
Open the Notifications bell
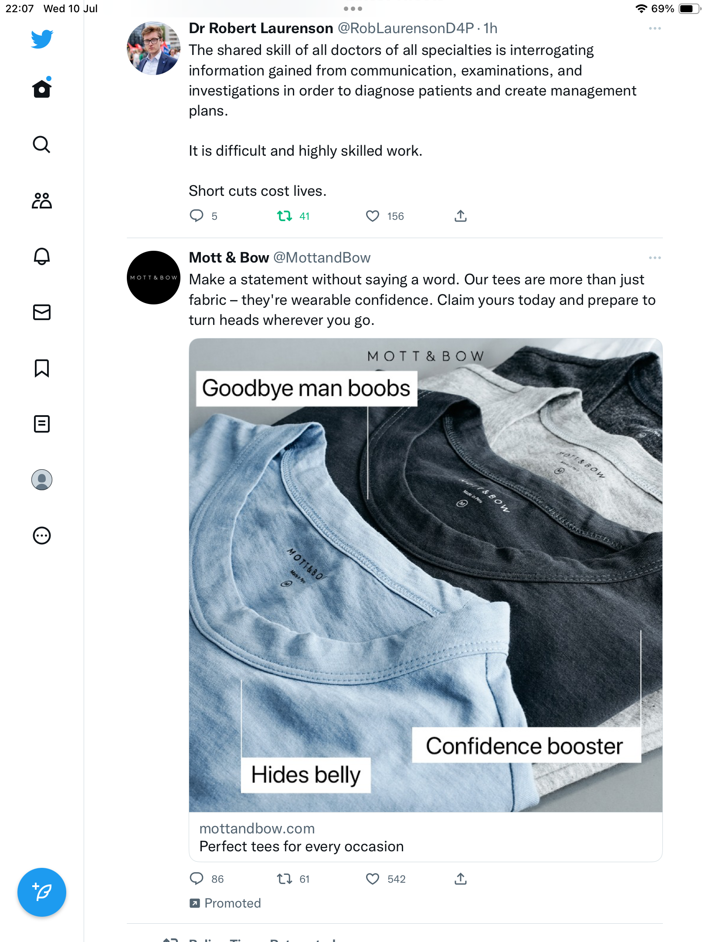(x=42, y=256)
